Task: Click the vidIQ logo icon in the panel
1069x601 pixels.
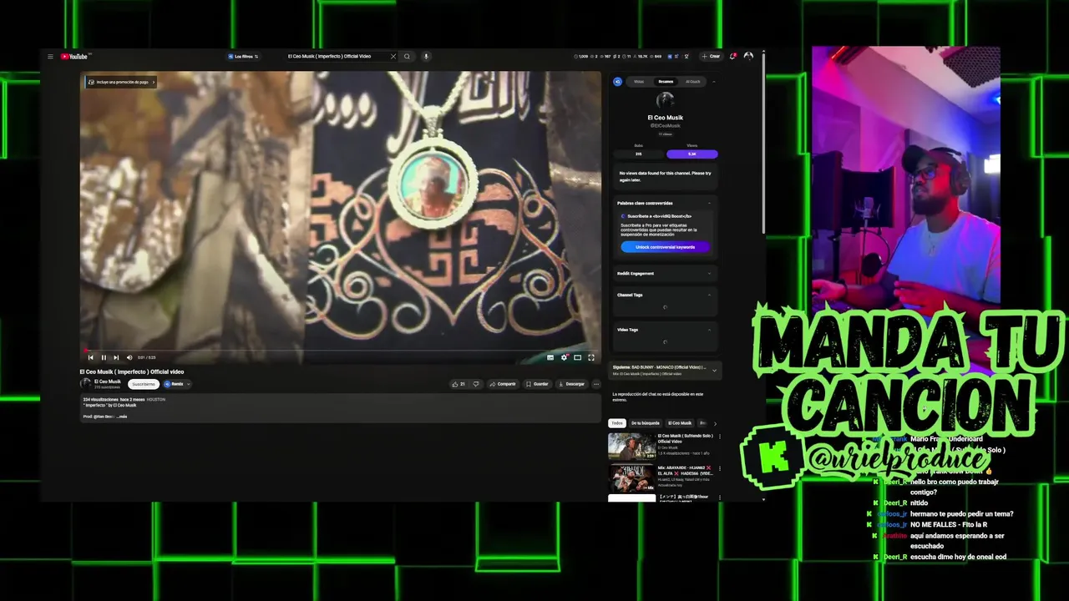Action: [x=618, y=82]
